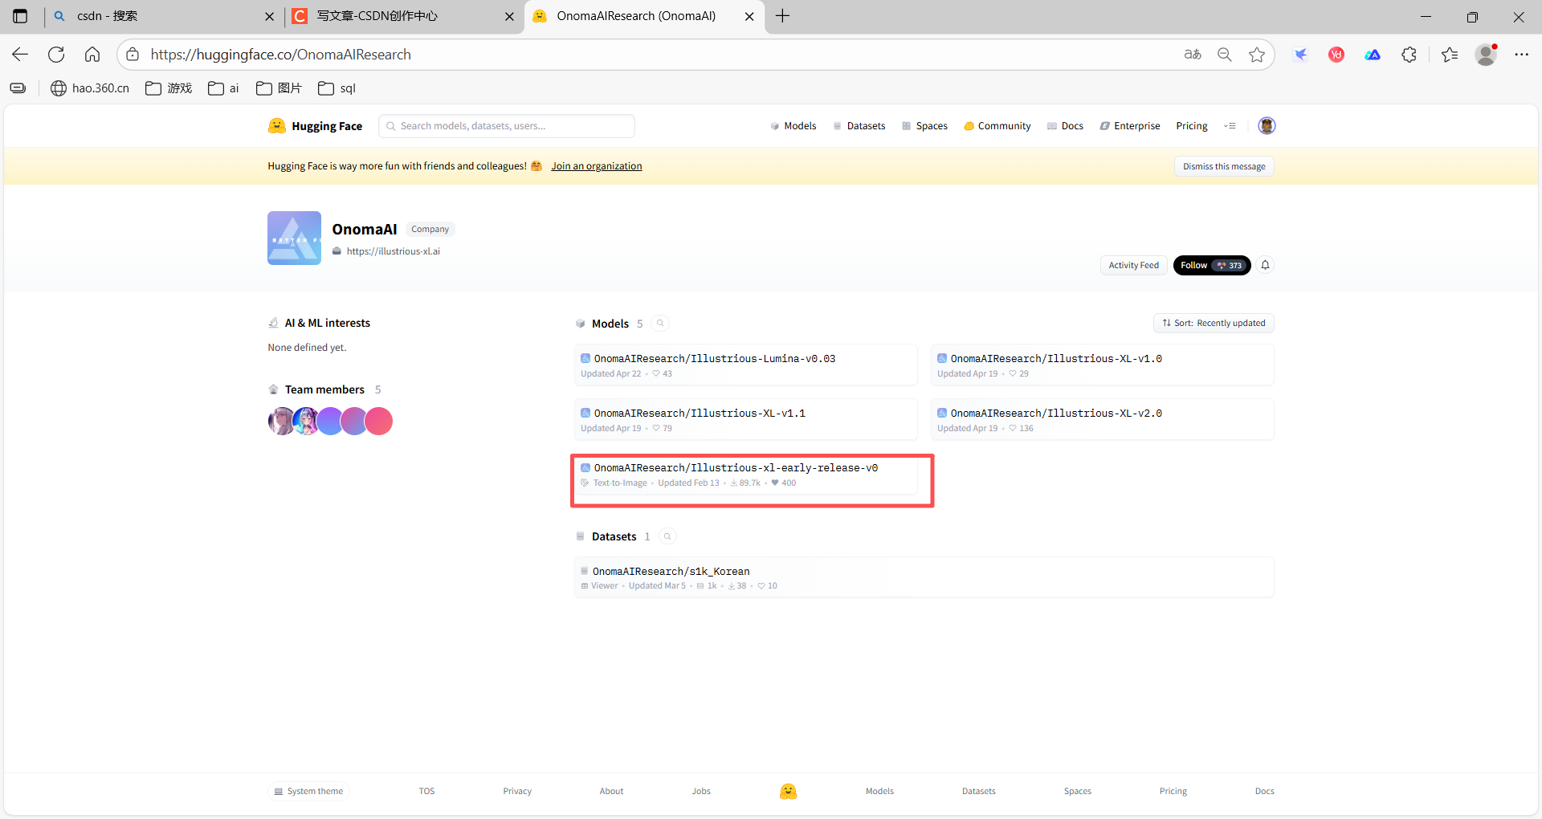This screenshot has height=819, width=1542.
Task: Close the 写文章-CSDN创作中心 tab
Action: (509, 16)
